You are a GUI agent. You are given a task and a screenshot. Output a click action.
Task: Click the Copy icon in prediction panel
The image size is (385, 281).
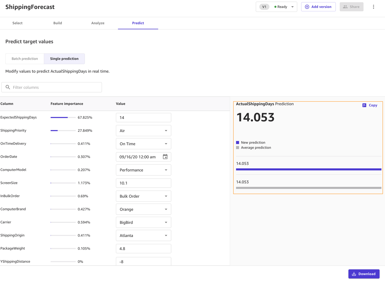click(x=364, y=105)
